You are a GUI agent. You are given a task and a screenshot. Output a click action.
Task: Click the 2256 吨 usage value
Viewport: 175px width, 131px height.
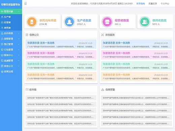[x=43, y=24]
